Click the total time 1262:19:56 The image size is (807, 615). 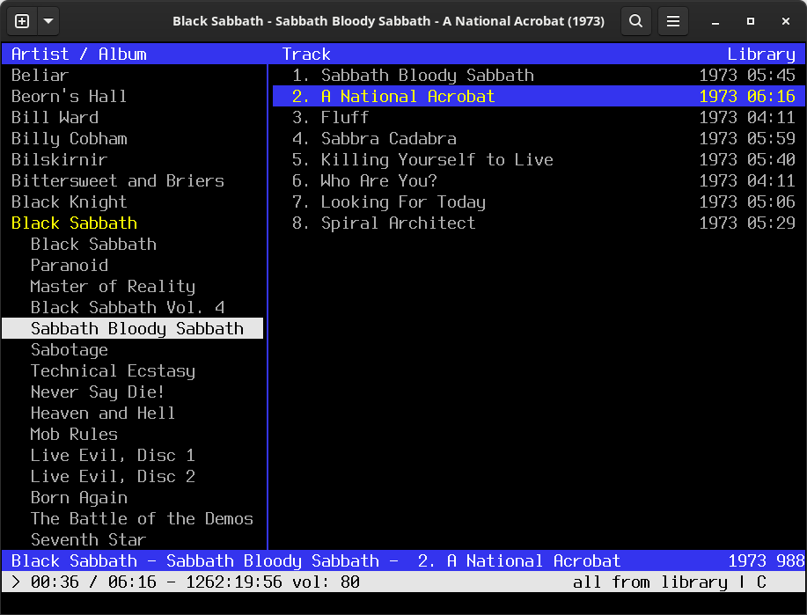coord(234,582)
